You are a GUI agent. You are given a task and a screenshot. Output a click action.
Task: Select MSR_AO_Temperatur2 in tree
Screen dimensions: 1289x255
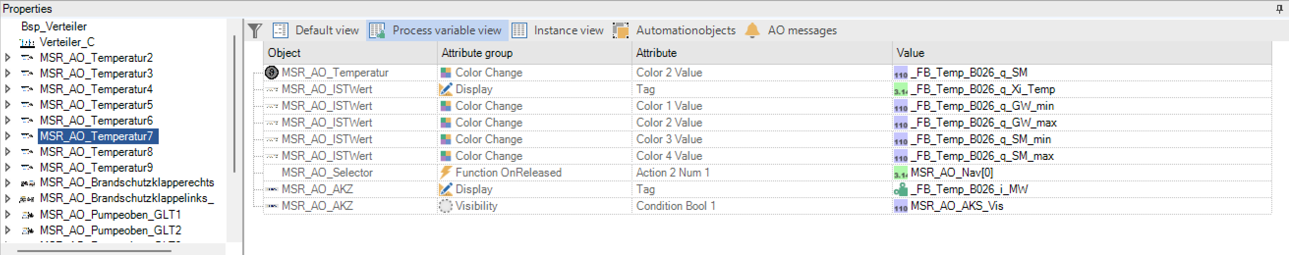(x=97, y=58)
